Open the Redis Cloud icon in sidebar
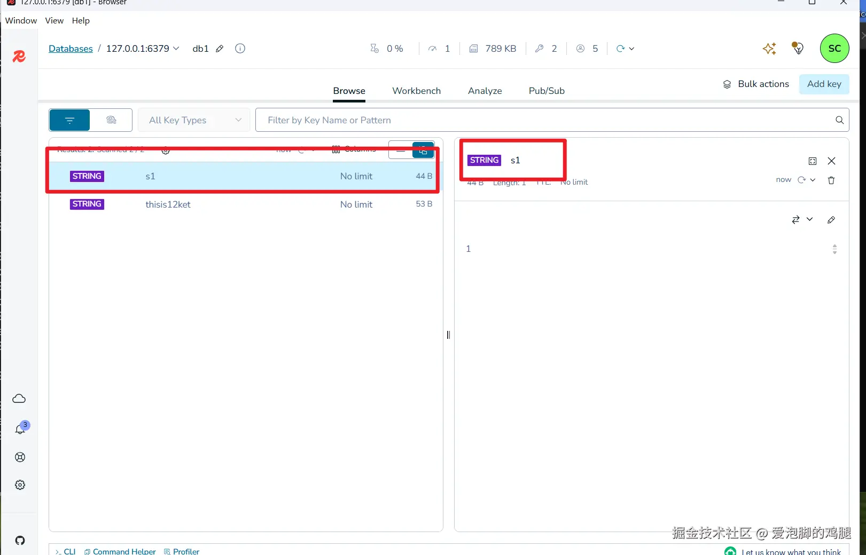The width and height of the screenshot is (866, 555). (19, 399)
